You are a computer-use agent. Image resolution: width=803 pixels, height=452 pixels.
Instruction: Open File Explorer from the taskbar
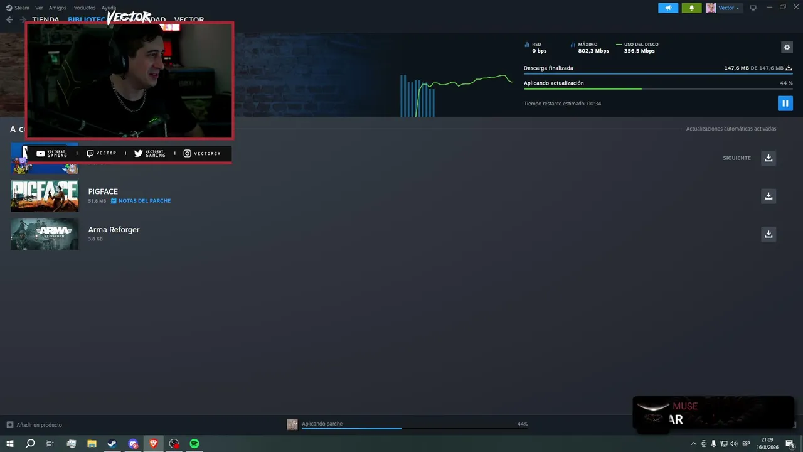92,444
